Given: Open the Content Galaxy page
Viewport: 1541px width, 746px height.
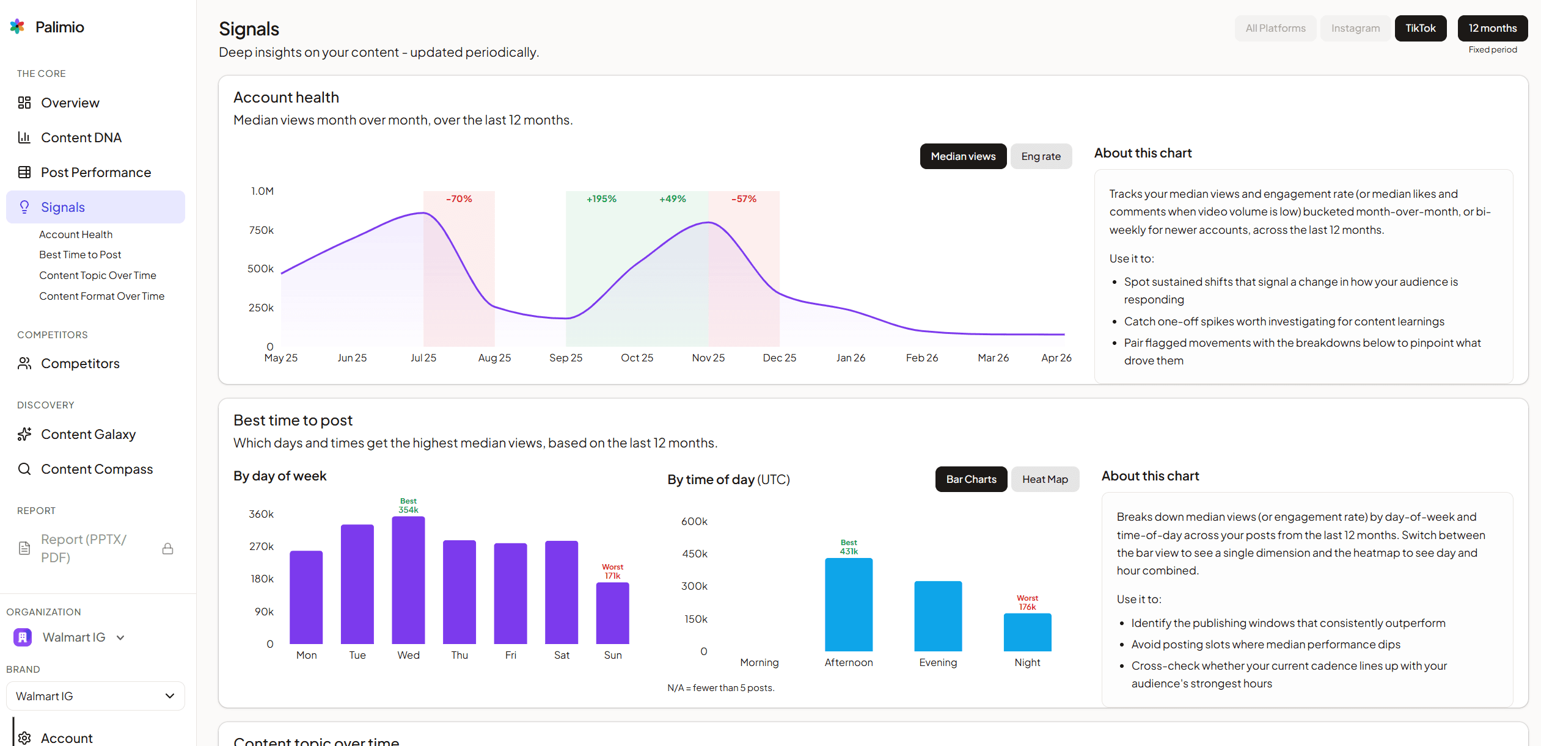Looking at the screenshot, I should 95,434.
